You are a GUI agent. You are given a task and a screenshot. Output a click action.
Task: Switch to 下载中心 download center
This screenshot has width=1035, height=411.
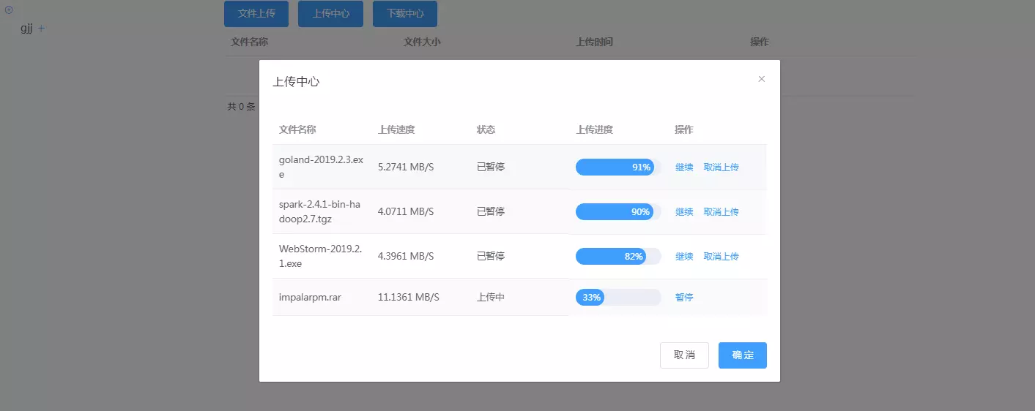click(405, 13)
